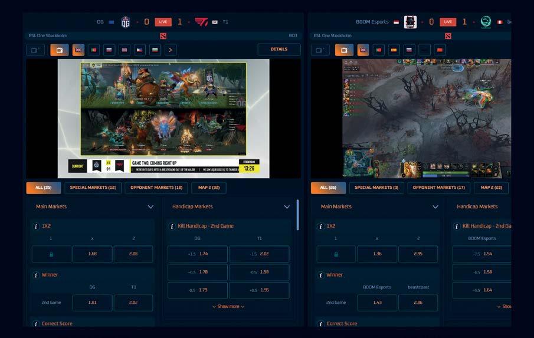
Task: Show more stream languages arrow in OG match
Action: pos(171,50)
